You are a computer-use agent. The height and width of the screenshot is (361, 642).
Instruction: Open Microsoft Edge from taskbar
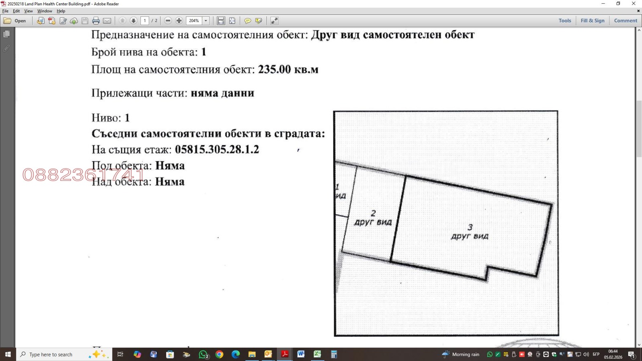pos(236,354)
